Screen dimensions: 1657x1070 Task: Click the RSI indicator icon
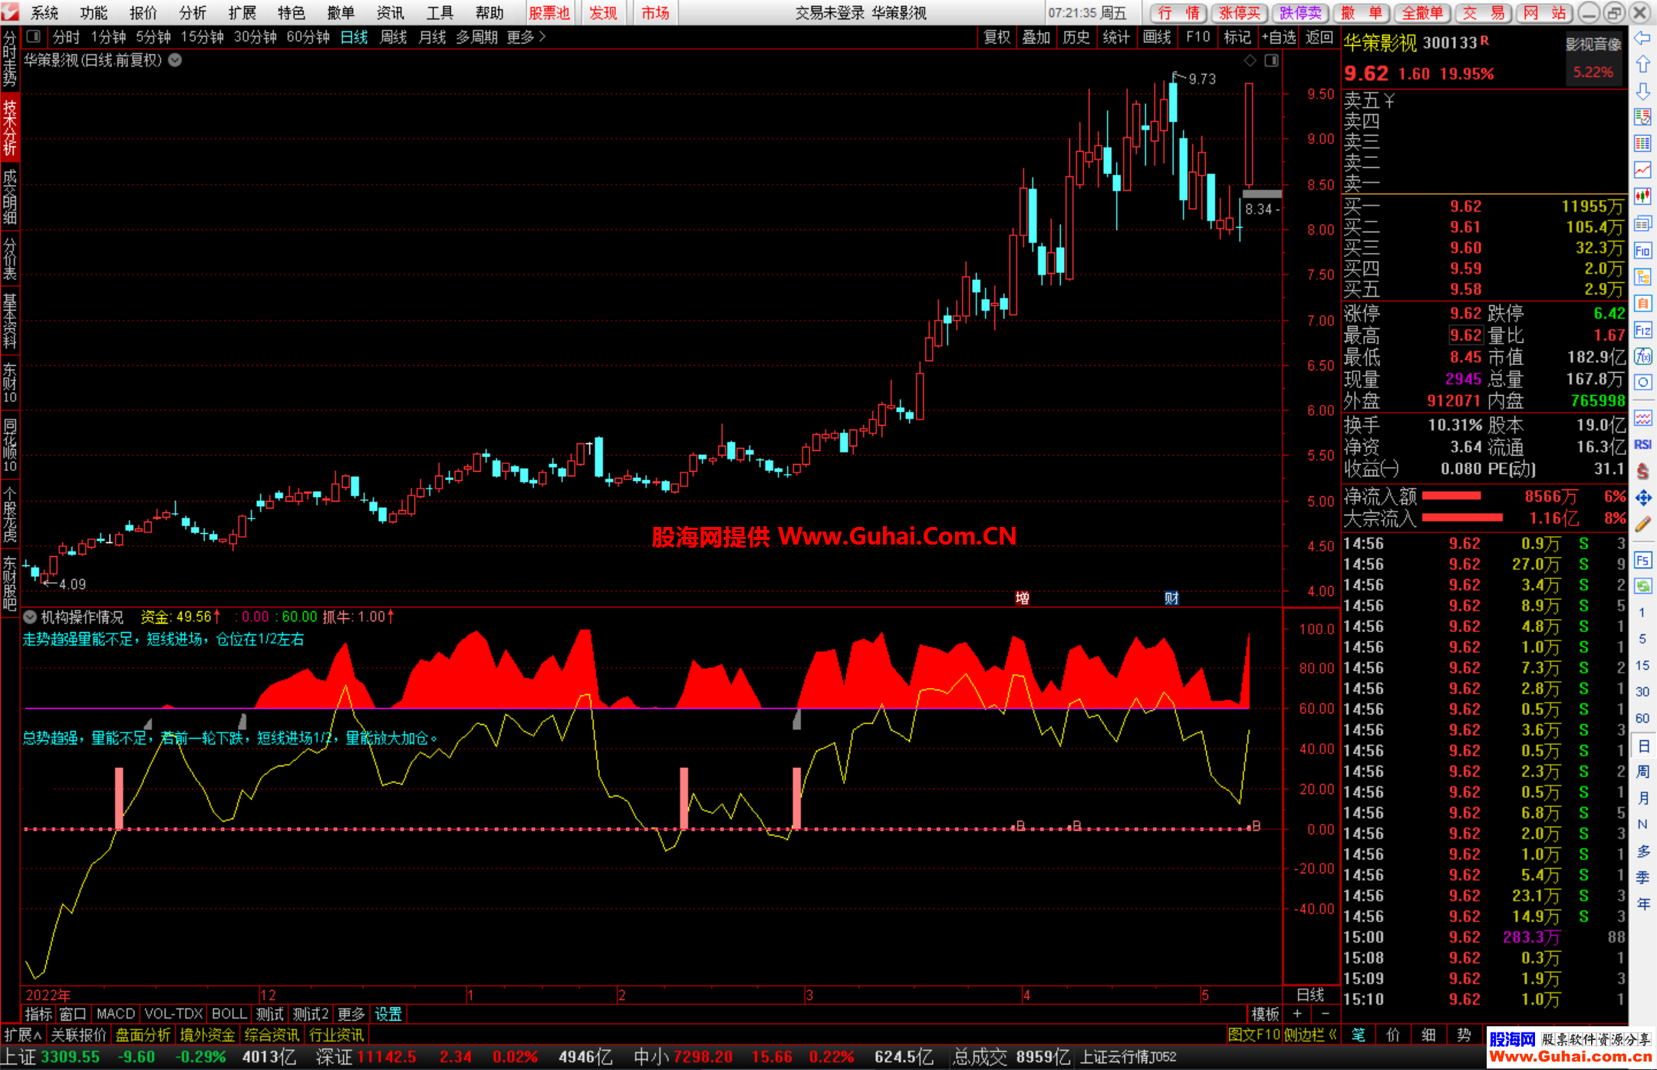[1642, 445]
